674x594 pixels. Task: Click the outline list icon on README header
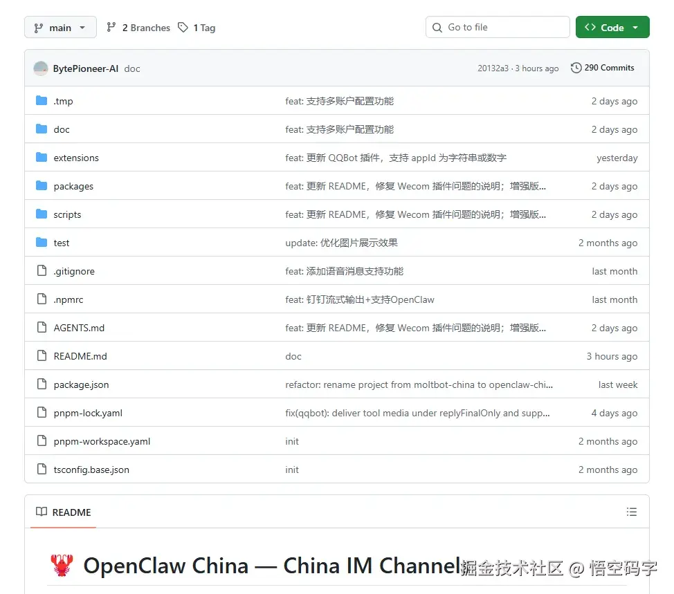pos(632,512)
